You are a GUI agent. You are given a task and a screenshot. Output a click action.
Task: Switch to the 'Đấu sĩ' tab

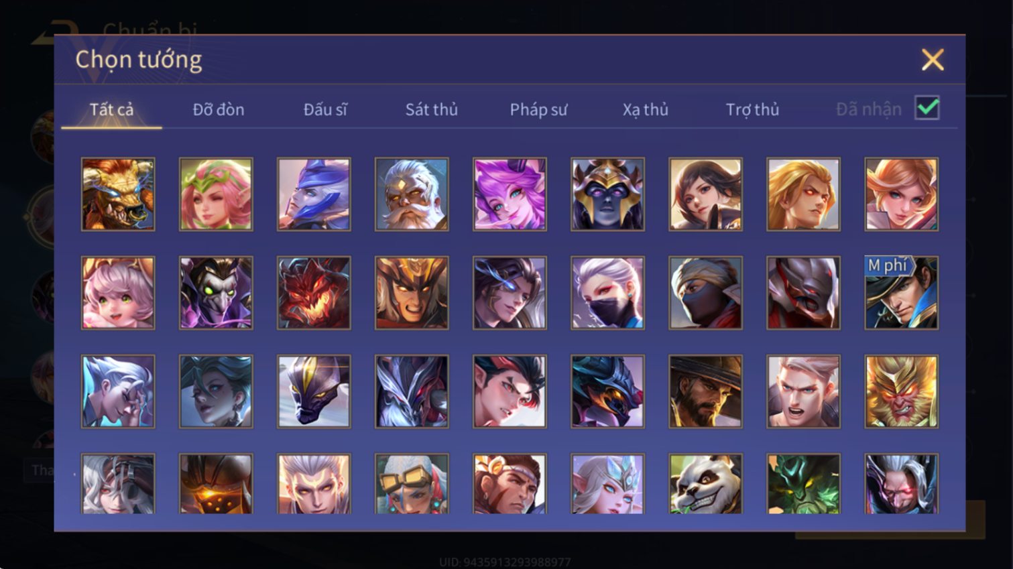click(x=325, y=109)
